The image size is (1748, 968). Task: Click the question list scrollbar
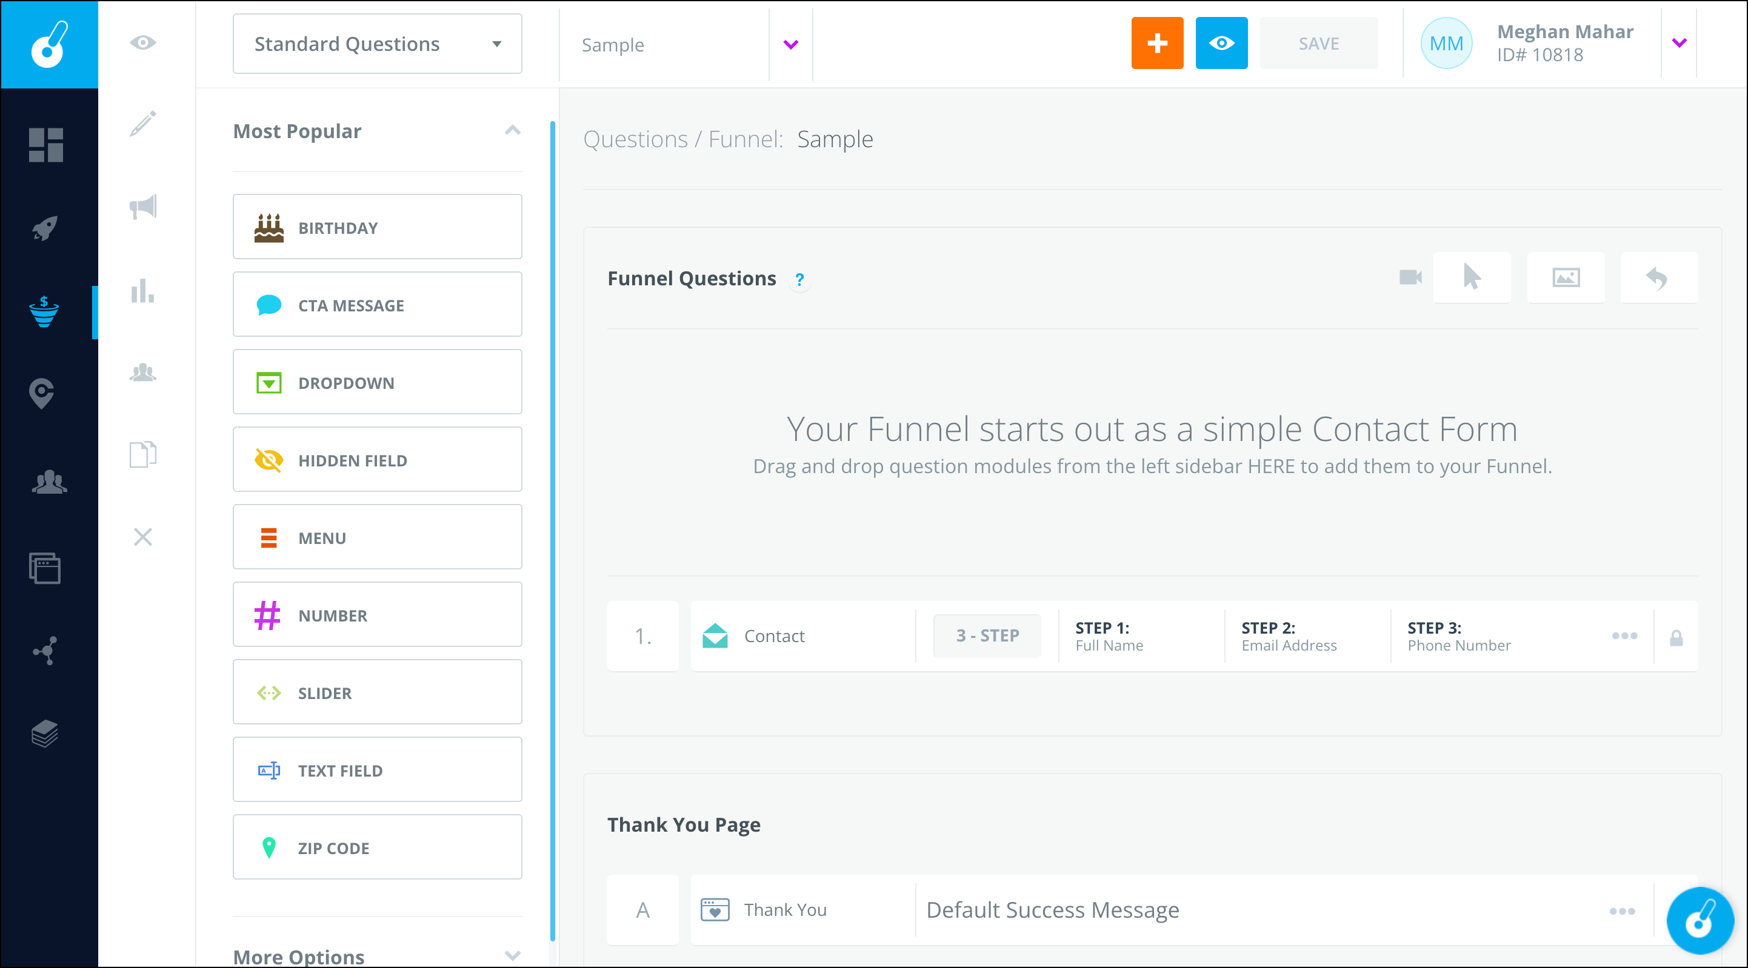point(552,531)
